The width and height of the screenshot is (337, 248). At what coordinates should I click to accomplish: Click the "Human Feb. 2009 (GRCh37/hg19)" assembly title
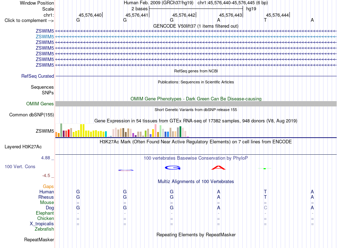(x=159, y=3)
